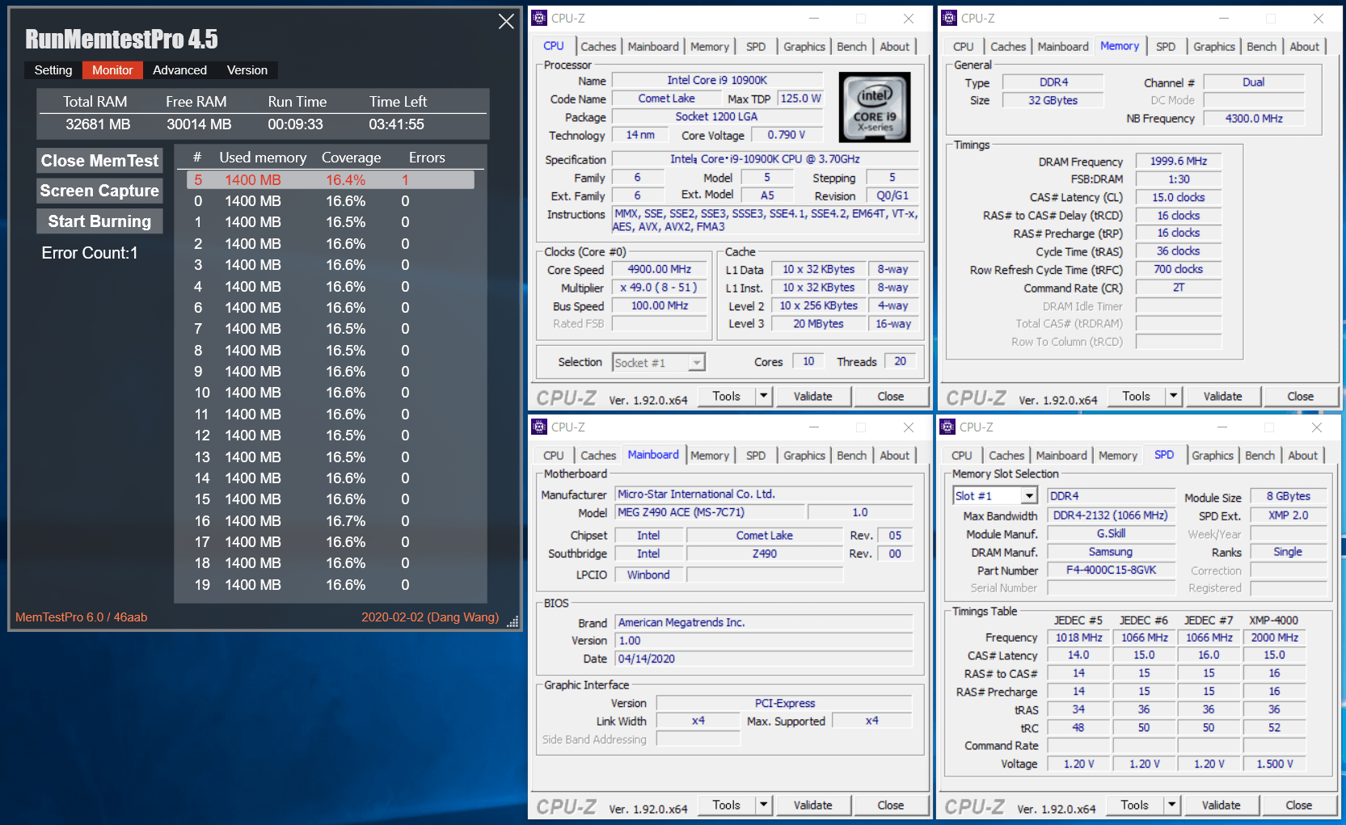Select memtest row 16 with 16.7% coverage
Screen dimensions: 1346x825
(331, 521)
